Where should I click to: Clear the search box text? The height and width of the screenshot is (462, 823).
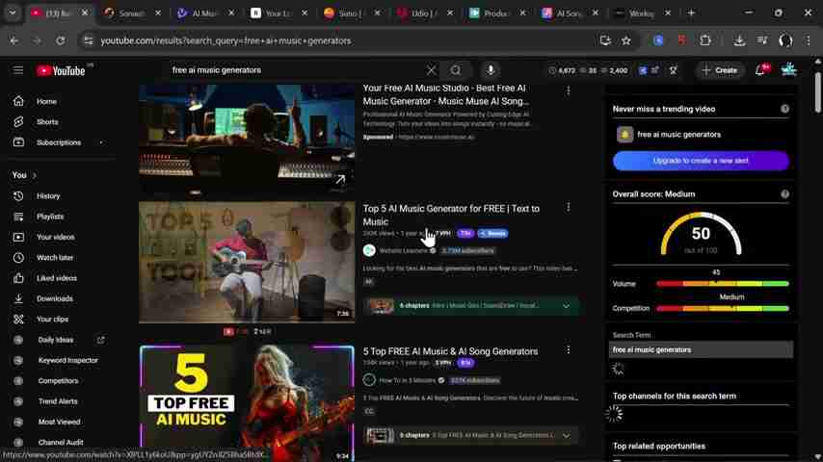[431, 70]
